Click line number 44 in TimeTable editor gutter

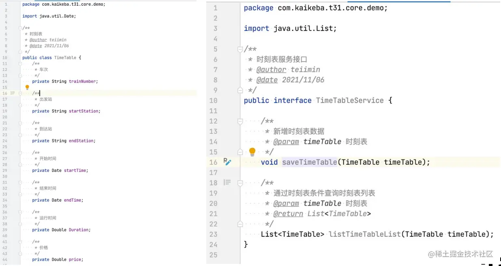5,260
